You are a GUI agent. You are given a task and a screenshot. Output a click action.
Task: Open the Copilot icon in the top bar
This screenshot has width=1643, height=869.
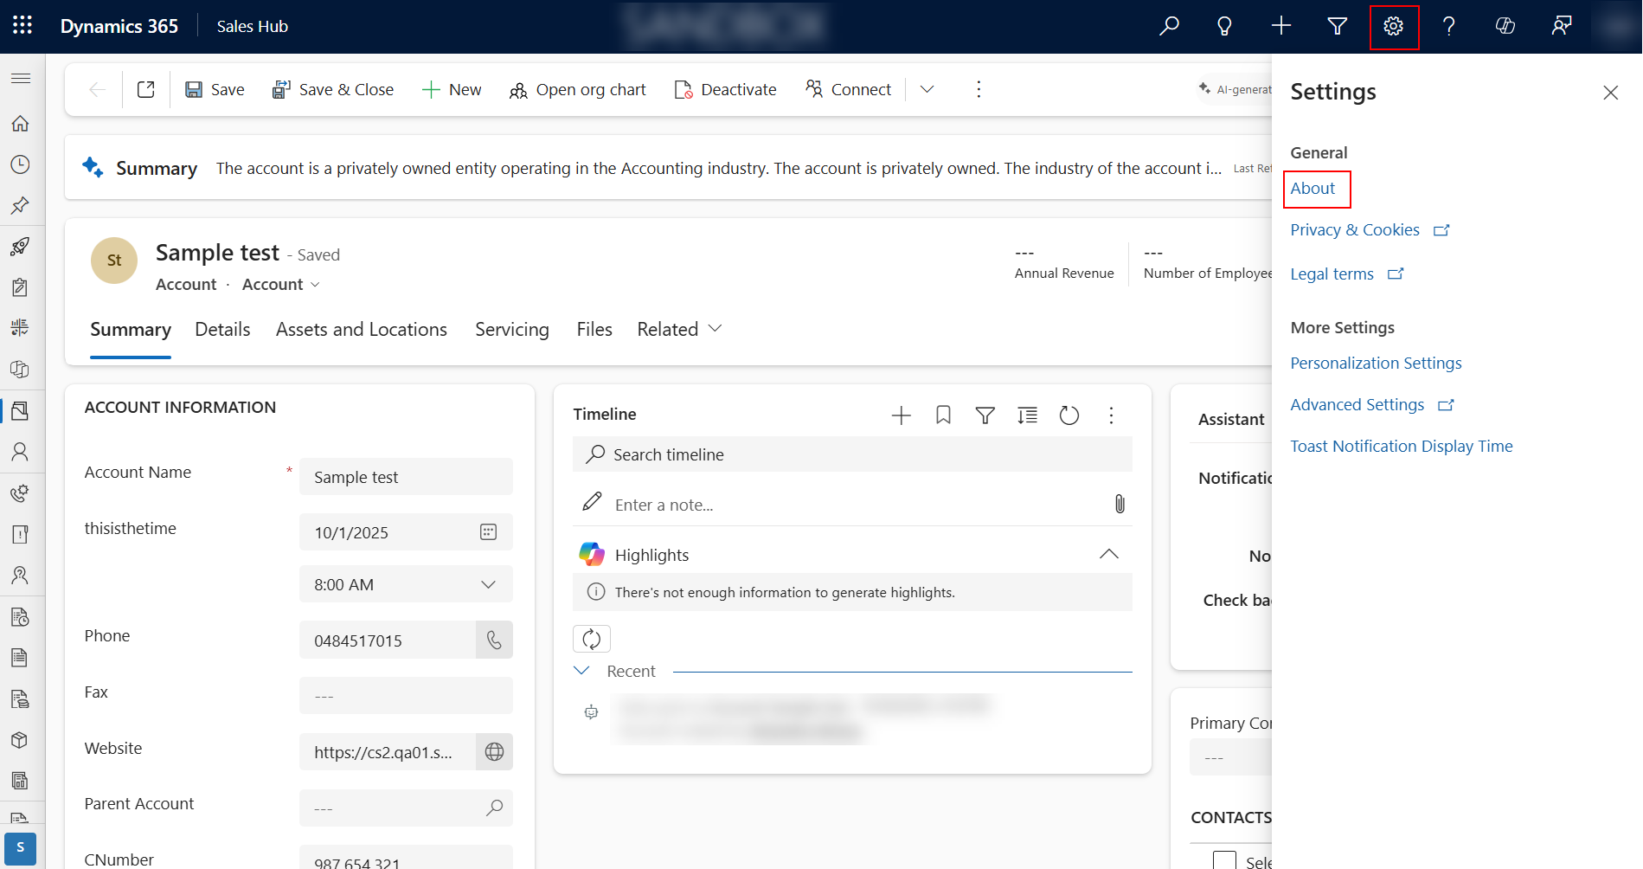point(1505,26)
